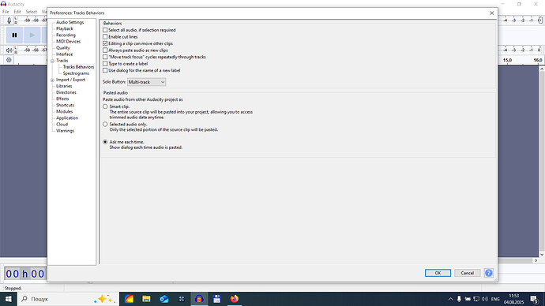Click the Play button in Audacity toolbar
This screenshot has height=306, width=545.
[32, 35]
